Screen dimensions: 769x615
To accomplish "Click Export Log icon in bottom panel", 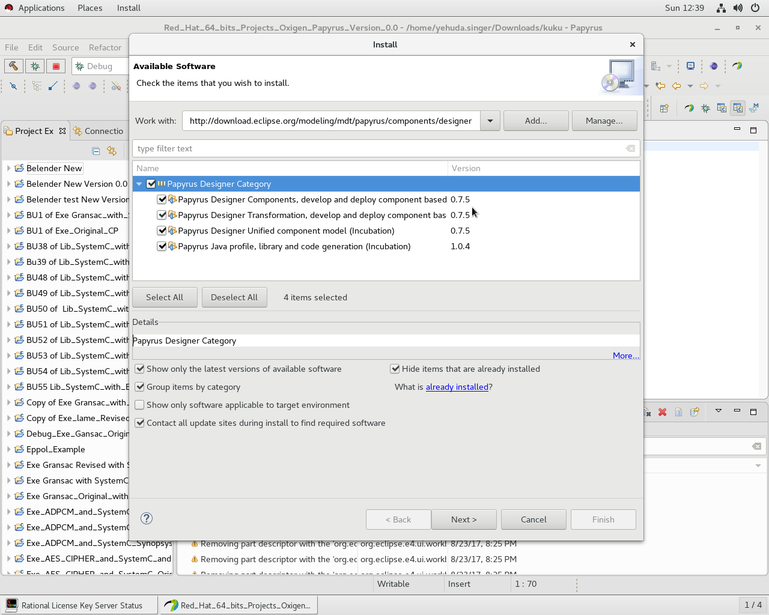I will tap(695, 412).
